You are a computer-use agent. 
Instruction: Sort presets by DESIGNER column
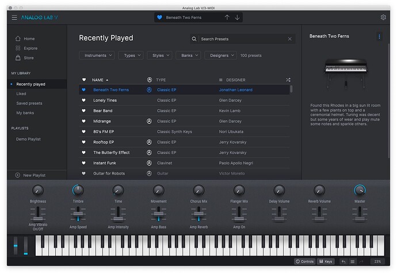coord(236,80)
